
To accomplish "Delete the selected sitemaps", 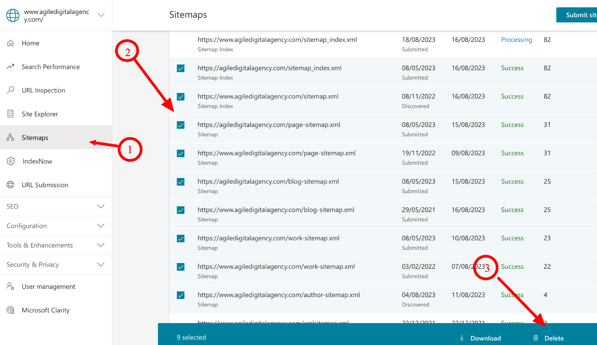I will click(554, 338).
